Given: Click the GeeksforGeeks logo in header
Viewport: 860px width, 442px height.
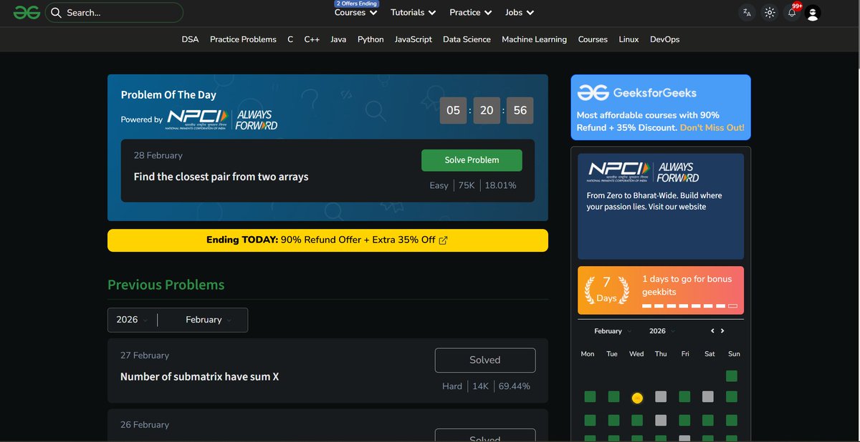Looking at the screenshot, I should click(27, 12).
